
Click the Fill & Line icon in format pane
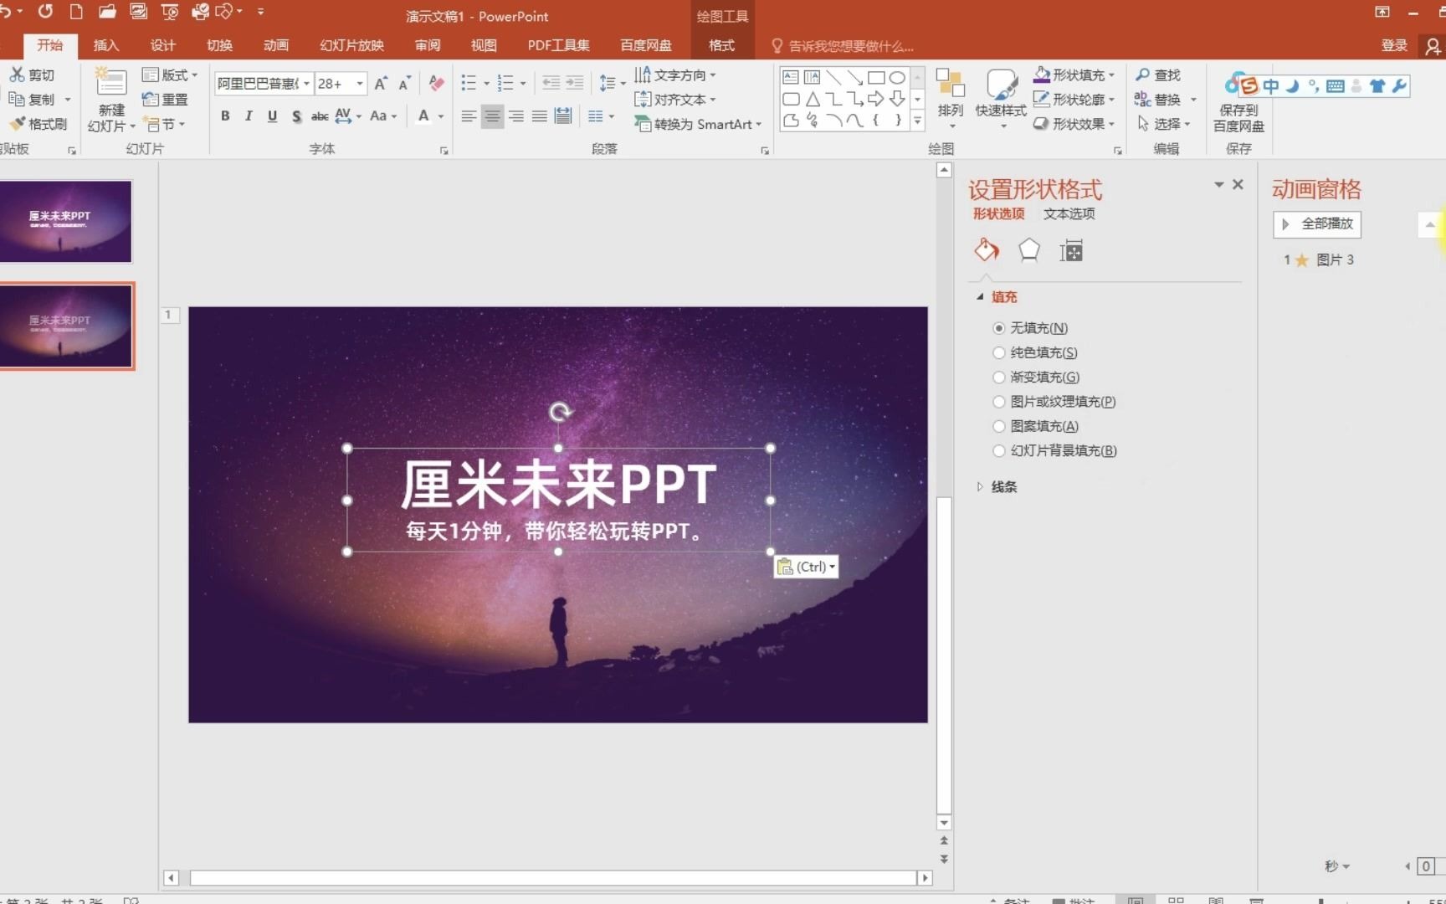tap(986, 249)
